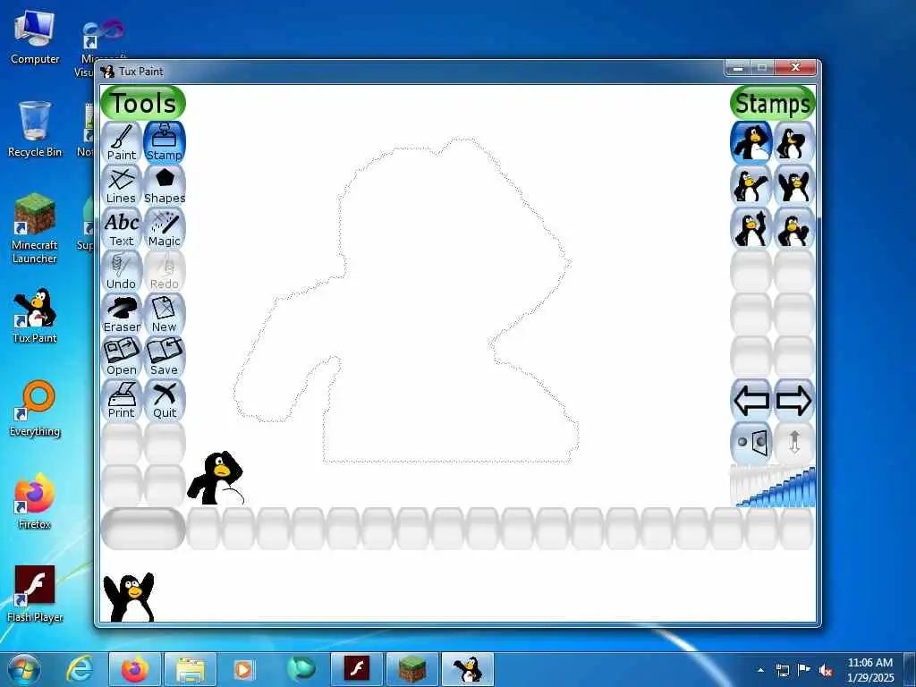Select the Stamp tool

click(165, 142)
